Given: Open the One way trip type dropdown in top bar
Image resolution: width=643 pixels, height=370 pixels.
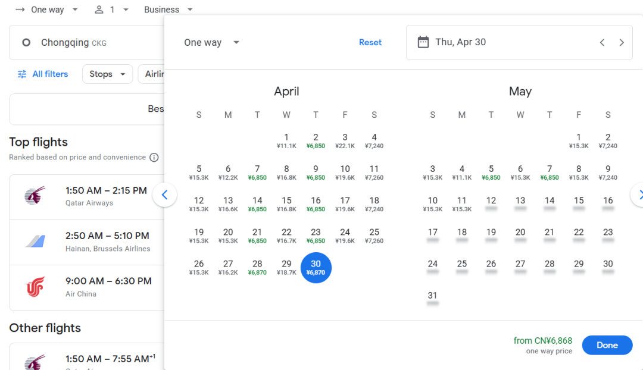Looking at the screenshot, I should [46, 10].
